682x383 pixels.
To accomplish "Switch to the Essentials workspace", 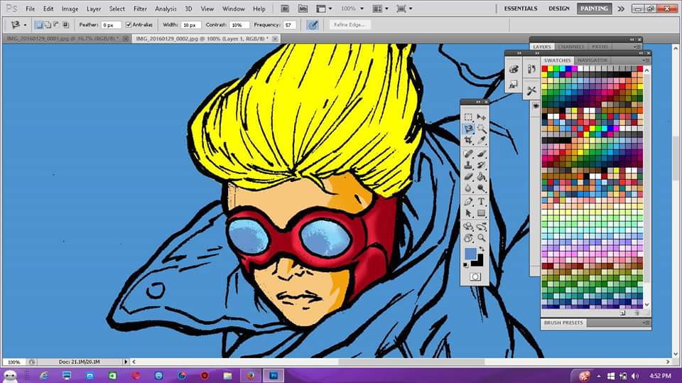I will (x=521, y=9).
